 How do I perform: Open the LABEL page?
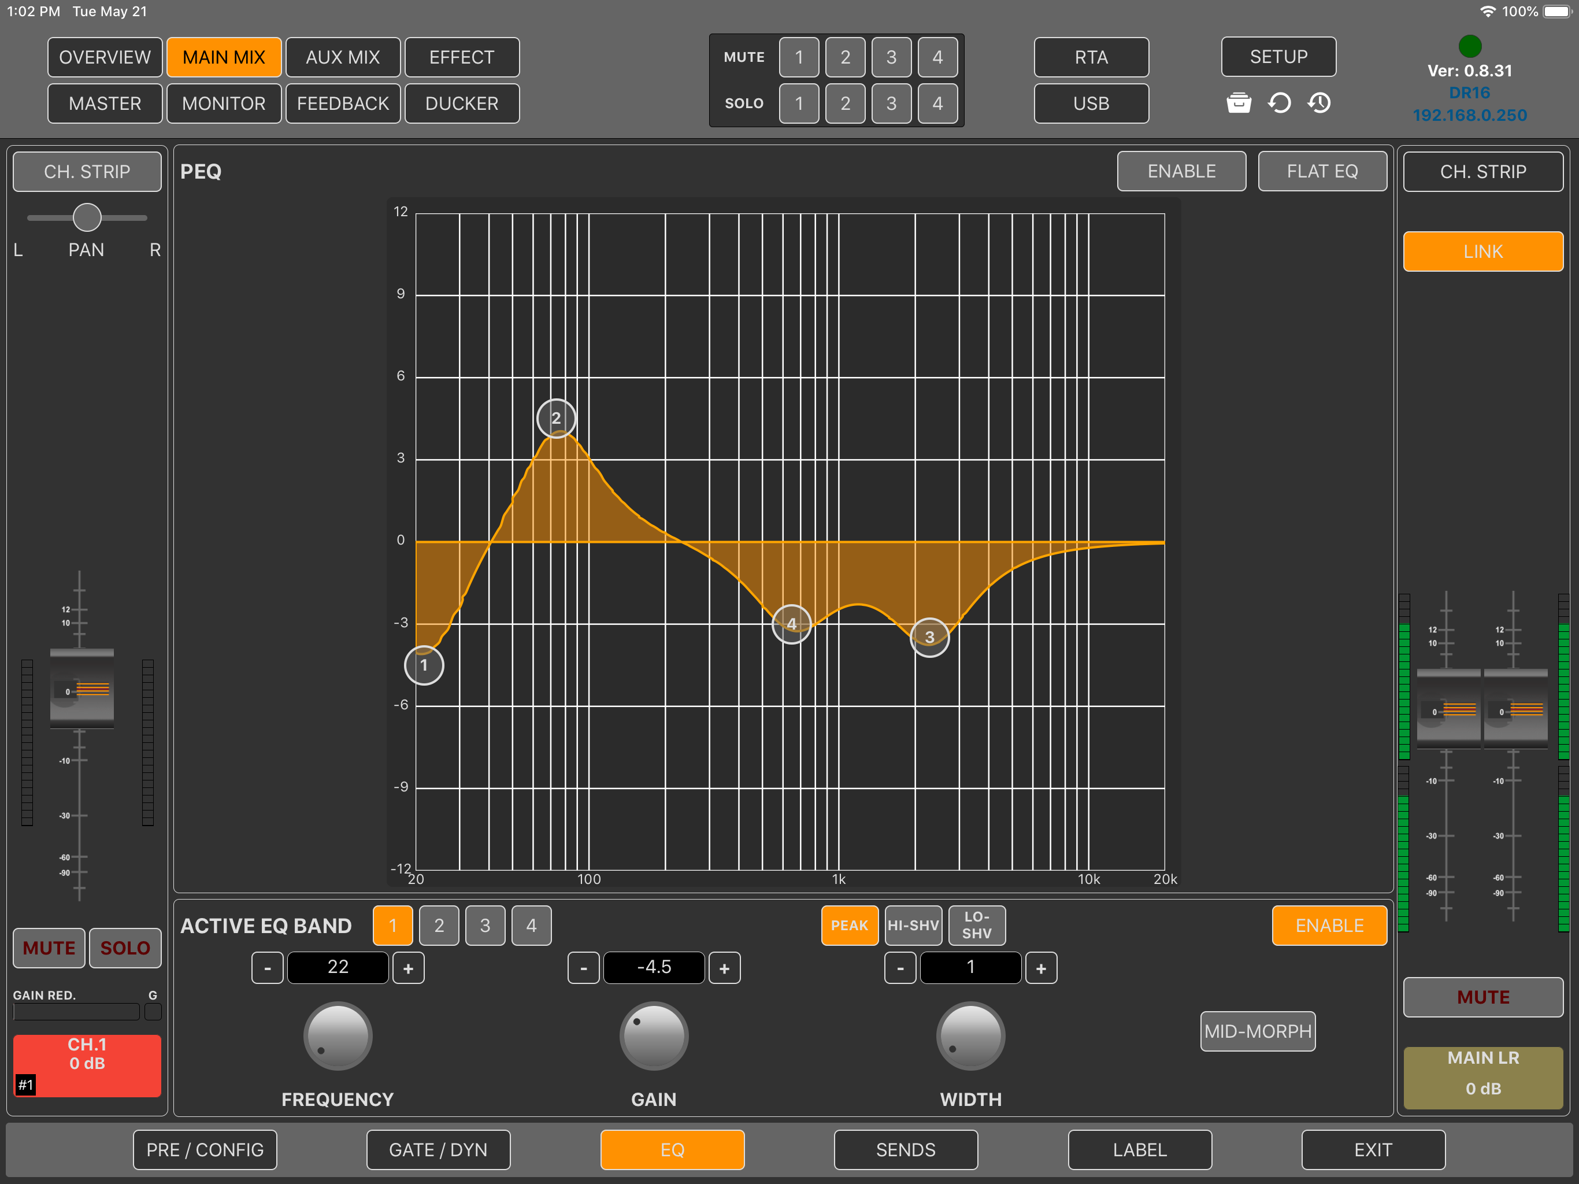(1140, 1150)
